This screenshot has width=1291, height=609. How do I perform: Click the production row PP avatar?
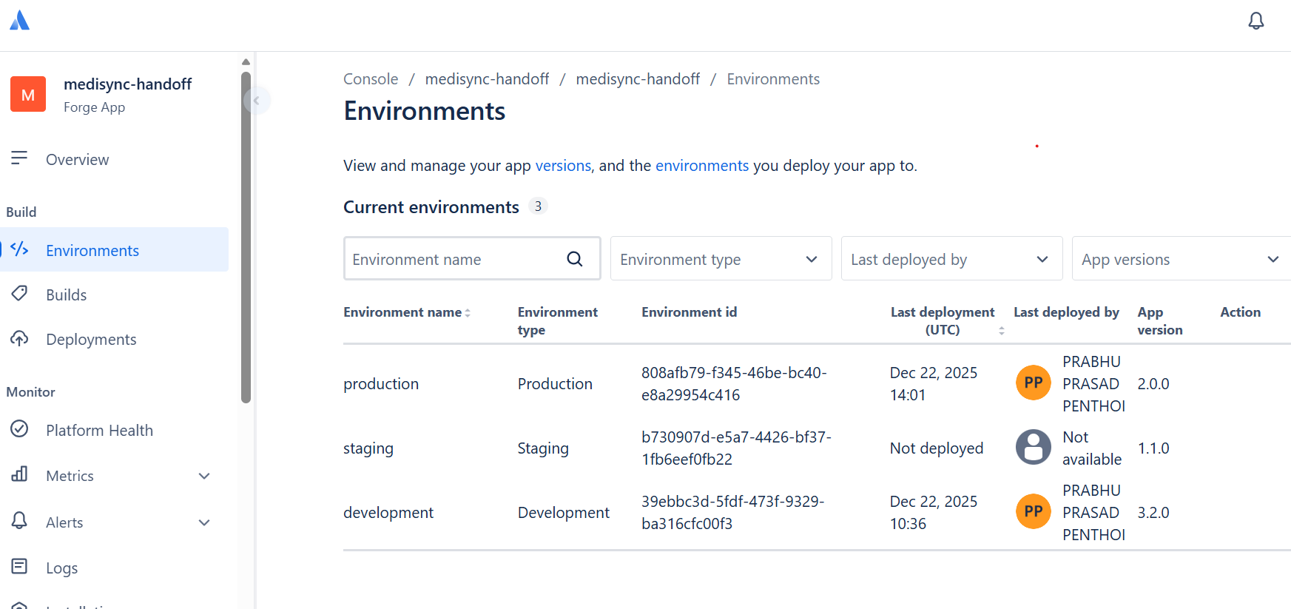1033,383
